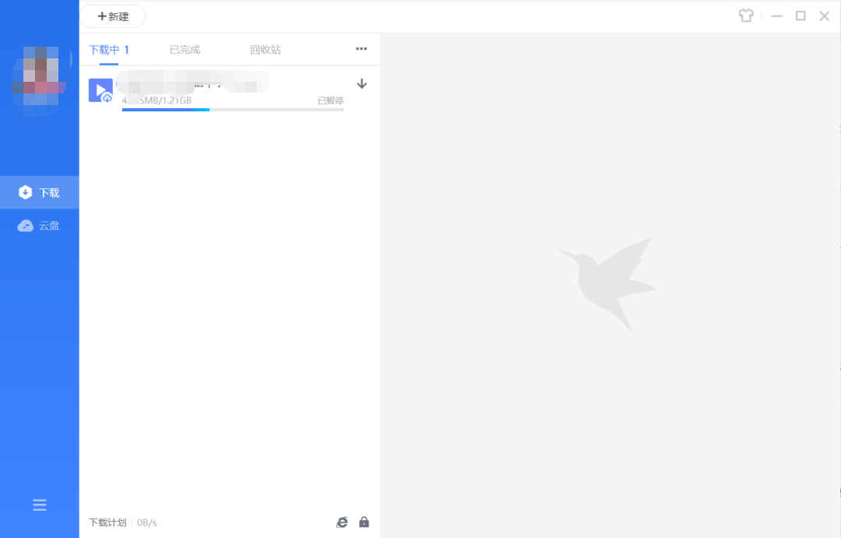Click the 已暂停 status text
Screen dimensions: 841x538
[330, 101]
